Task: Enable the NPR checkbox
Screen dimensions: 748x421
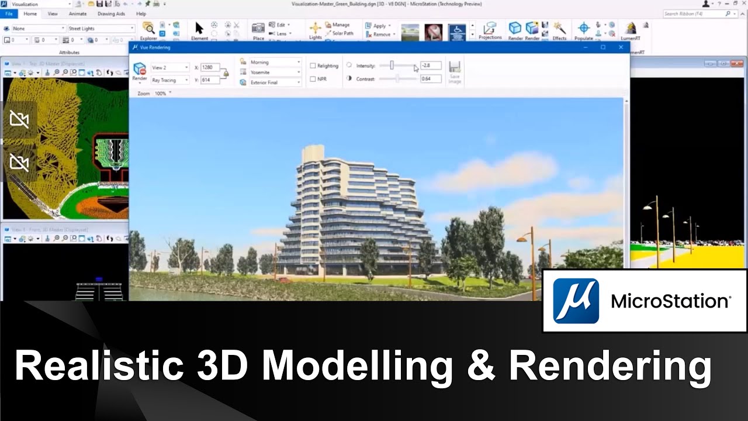Action: [x=313, y=79]
